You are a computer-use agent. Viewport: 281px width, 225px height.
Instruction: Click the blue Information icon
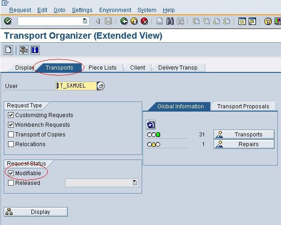point(35,50)
